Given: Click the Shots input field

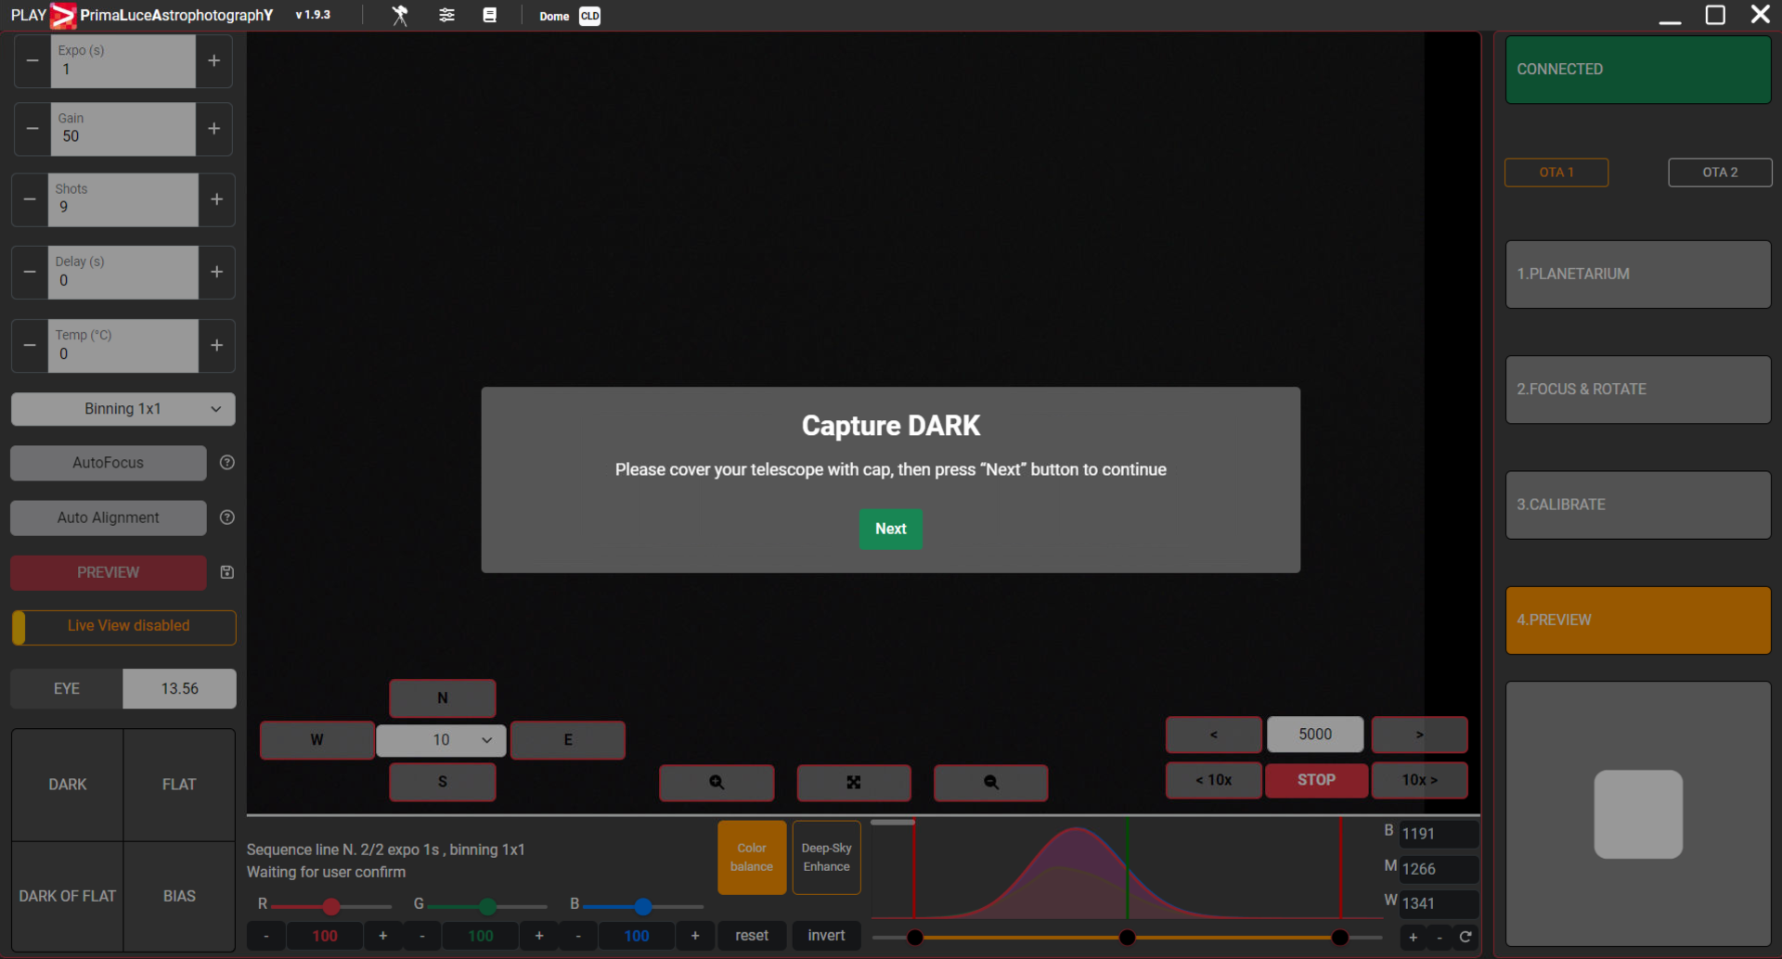Looking at the screenshot, I should point(123,199).
